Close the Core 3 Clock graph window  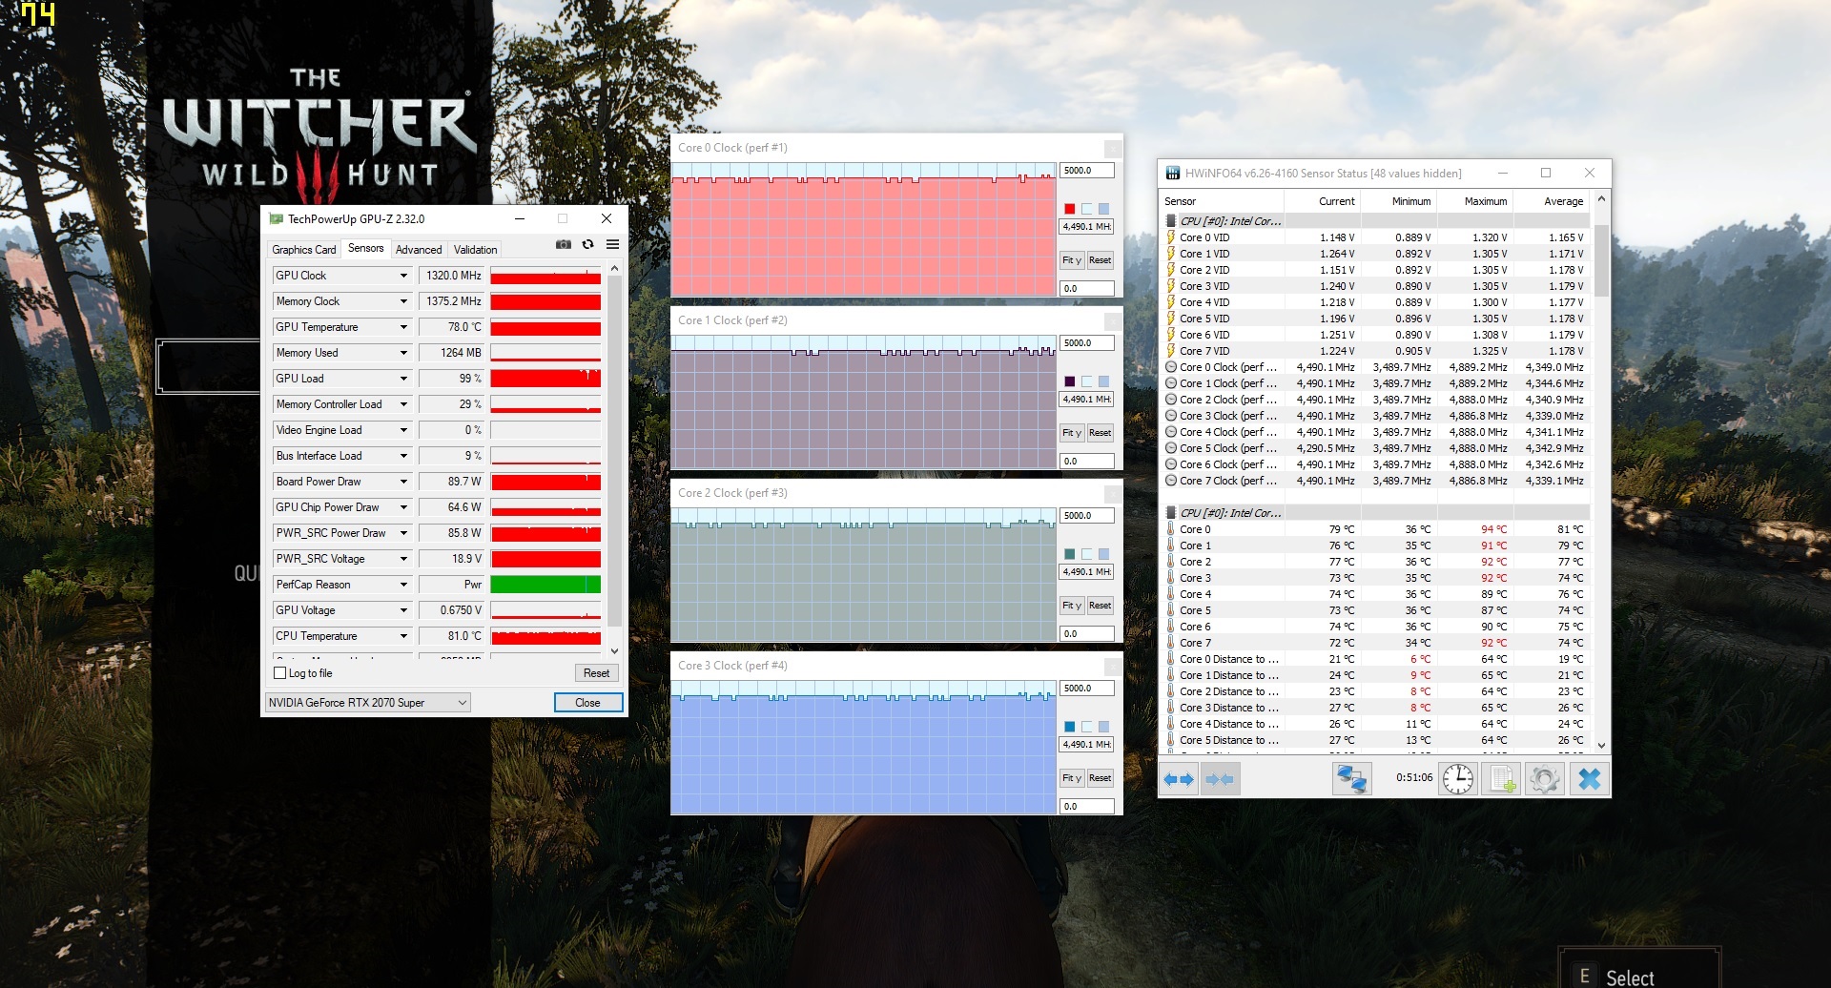click(1113, 667)
